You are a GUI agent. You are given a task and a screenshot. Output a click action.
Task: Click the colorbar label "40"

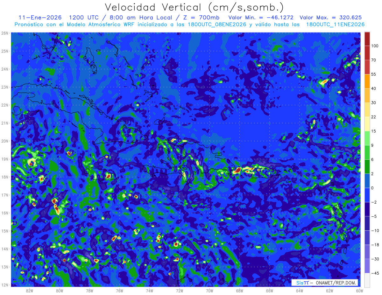coord(373,88)
